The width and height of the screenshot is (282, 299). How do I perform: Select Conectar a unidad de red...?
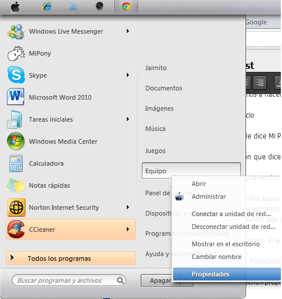click(231, 214)
